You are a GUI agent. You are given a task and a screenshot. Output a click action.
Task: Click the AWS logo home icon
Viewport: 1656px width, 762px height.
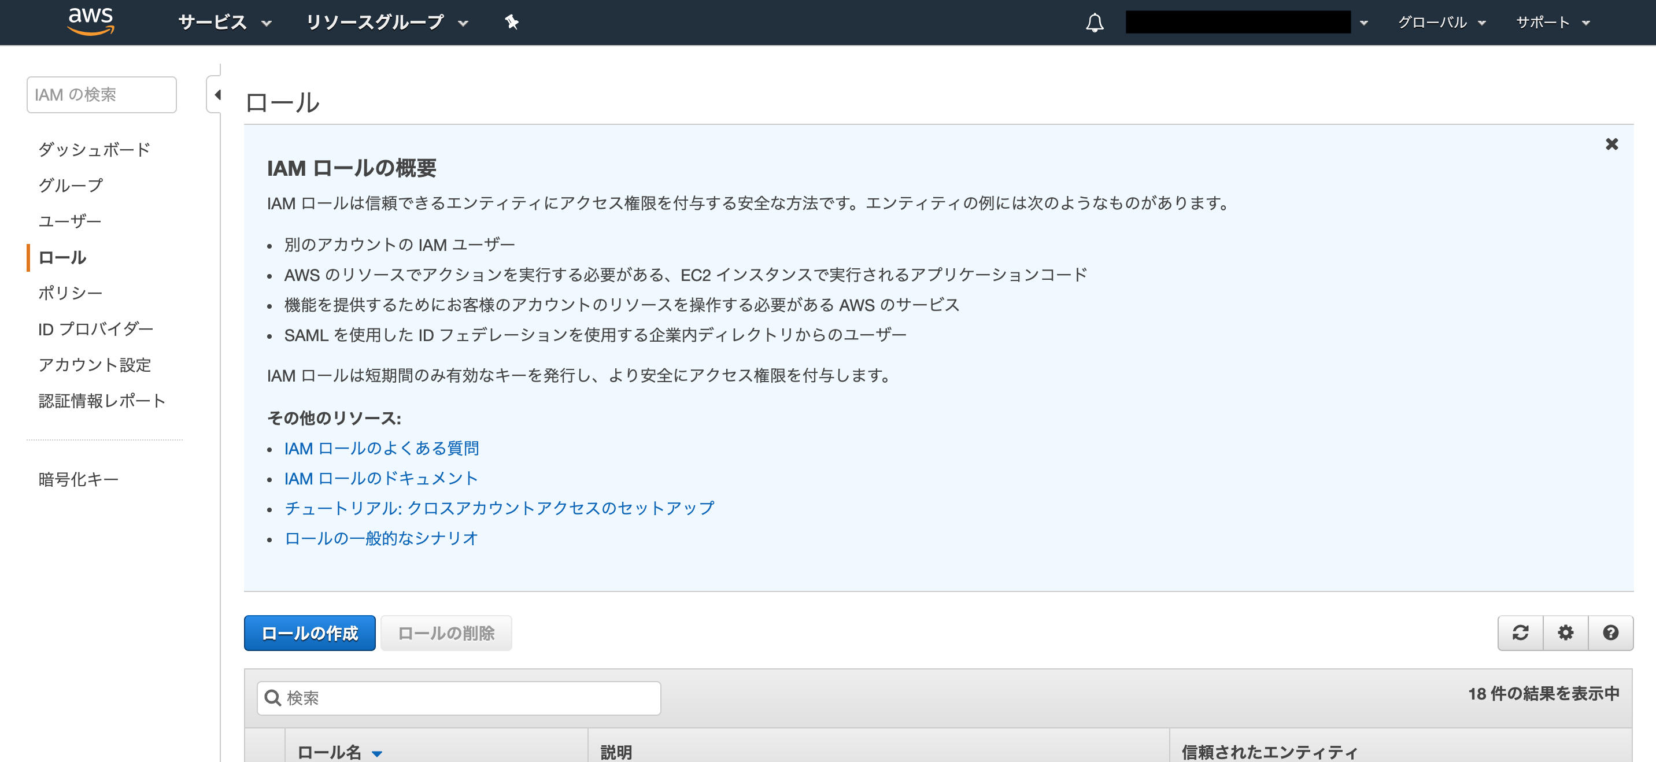(91, 21)
